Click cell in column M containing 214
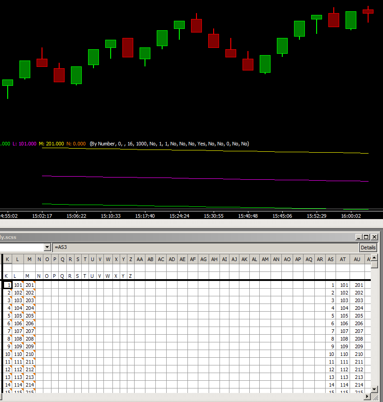This screenshot has width=383, height=402. tap(29, 385)
